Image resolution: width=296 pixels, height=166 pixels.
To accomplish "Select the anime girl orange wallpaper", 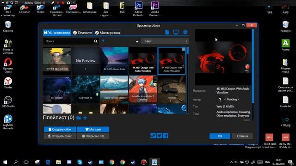I will point(143,89).
